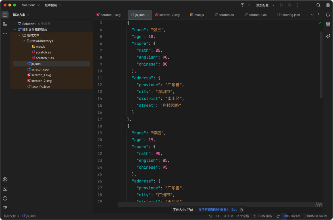Click line number 17 in gutter
Image resolution: width=333 pixels, height=220 pixels.
point(100,119)
